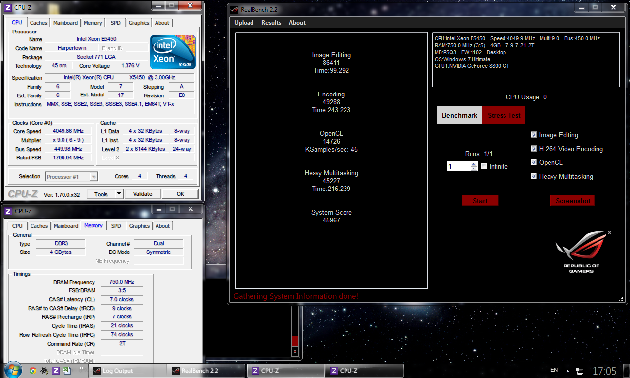The width and height of the screenshot is (630, 378).
Task: Launch Chrome from the quick launch bar
Action: (32, 371)
